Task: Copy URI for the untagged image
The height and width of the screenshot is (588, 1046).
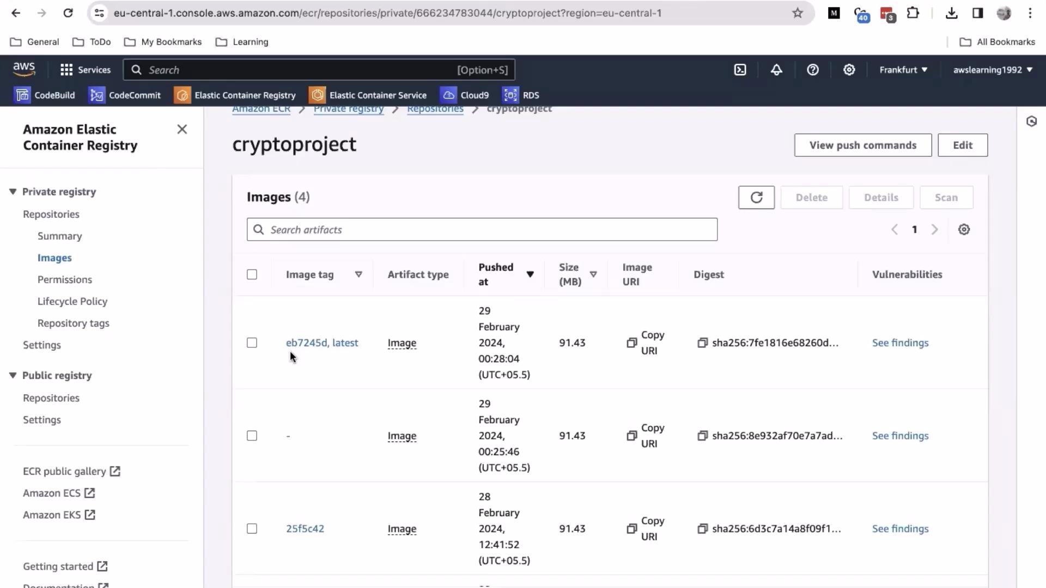Action: pos(646,436)
